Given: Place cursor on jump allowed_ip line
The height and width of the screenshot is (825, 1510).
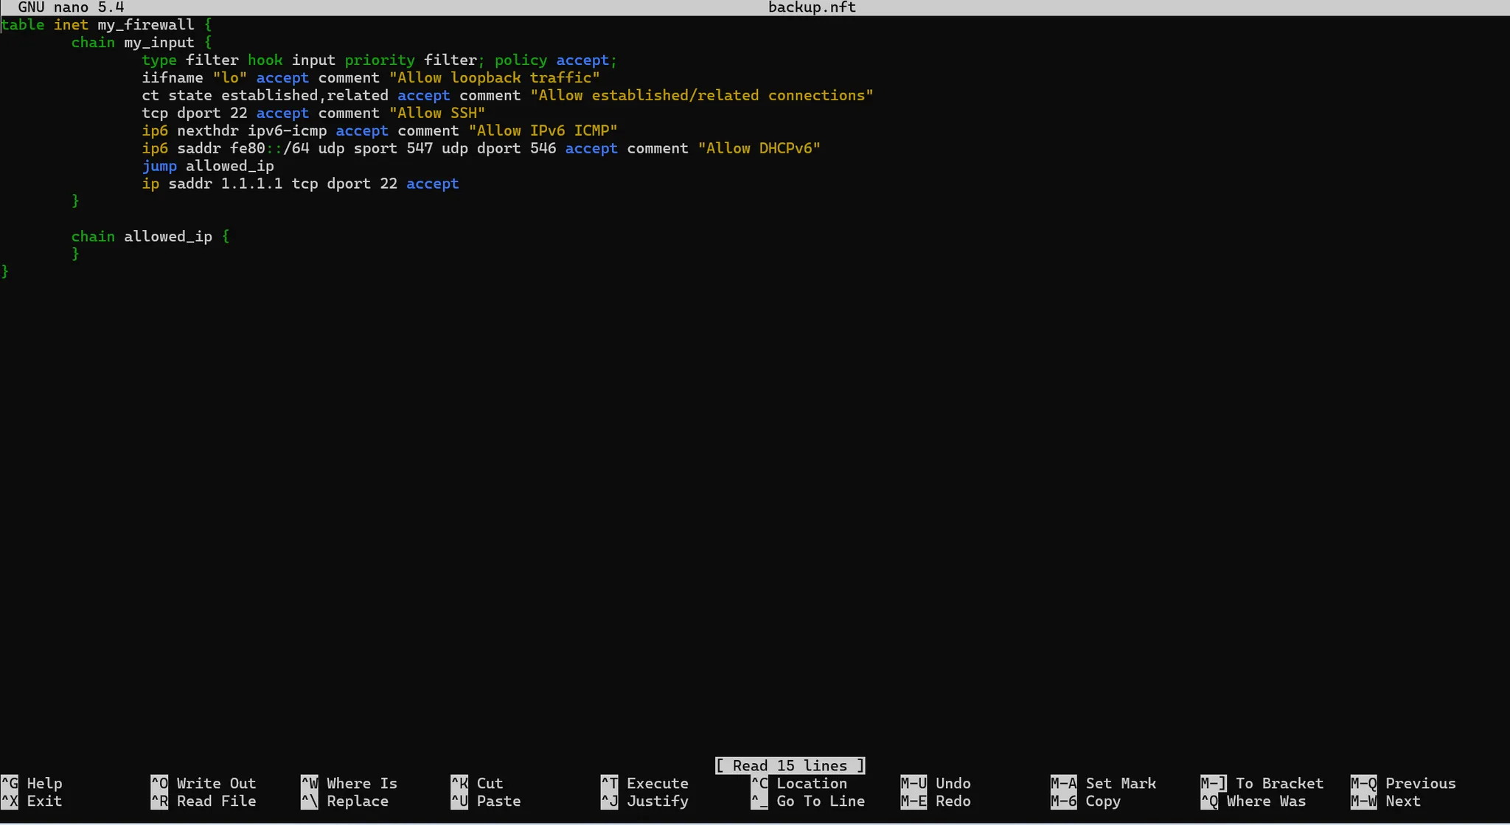Looking at the screenshot, I should [208, 166].
